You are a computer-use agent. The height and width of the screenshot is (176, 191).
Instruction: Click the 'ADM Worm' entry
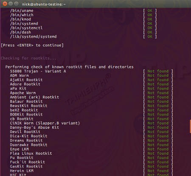[19, 75]
